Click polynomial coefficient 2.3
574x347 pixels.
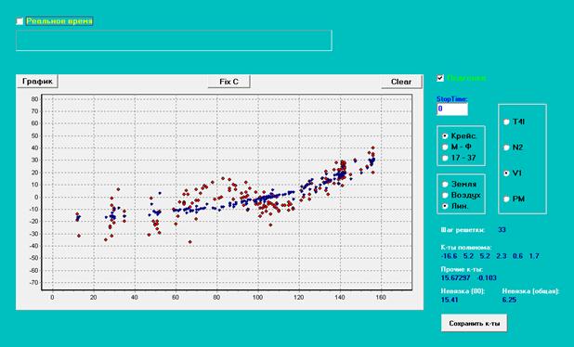pos(502,256)
